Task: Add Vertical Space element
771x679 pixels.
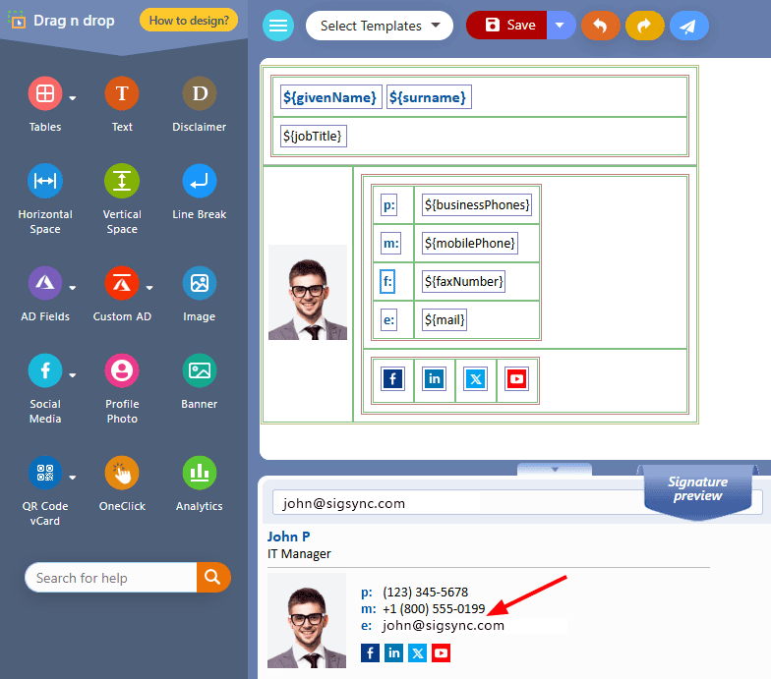Action: point(122,181)
